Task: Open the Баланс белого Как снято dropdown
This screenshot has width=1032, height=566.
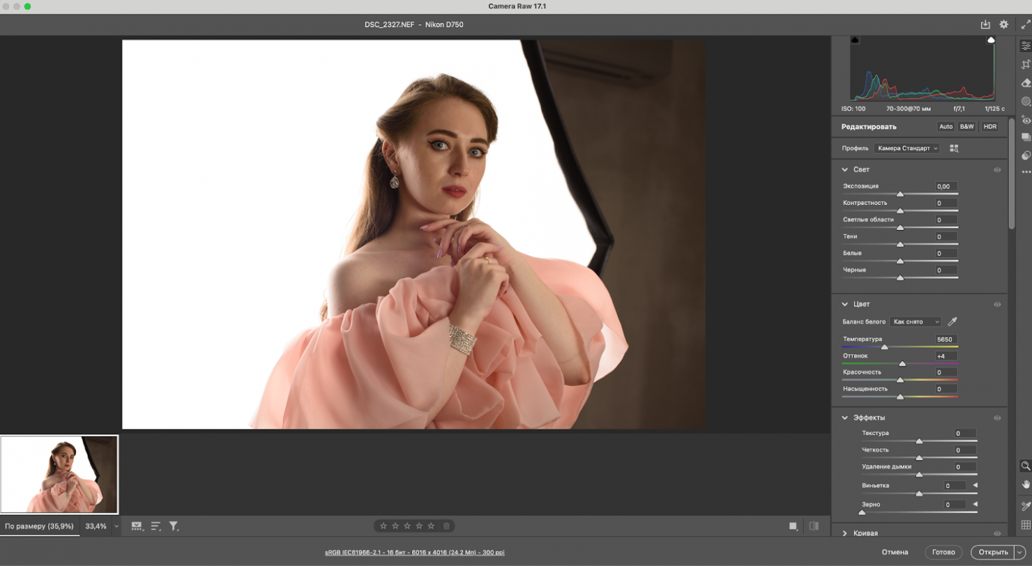Action: pos(916,322)
